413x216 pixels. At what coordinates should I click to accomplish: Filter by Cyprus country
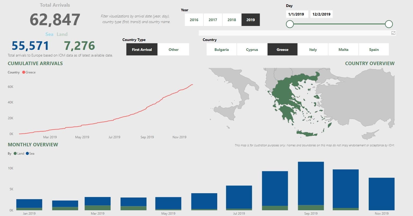click(x=252, y=50)
